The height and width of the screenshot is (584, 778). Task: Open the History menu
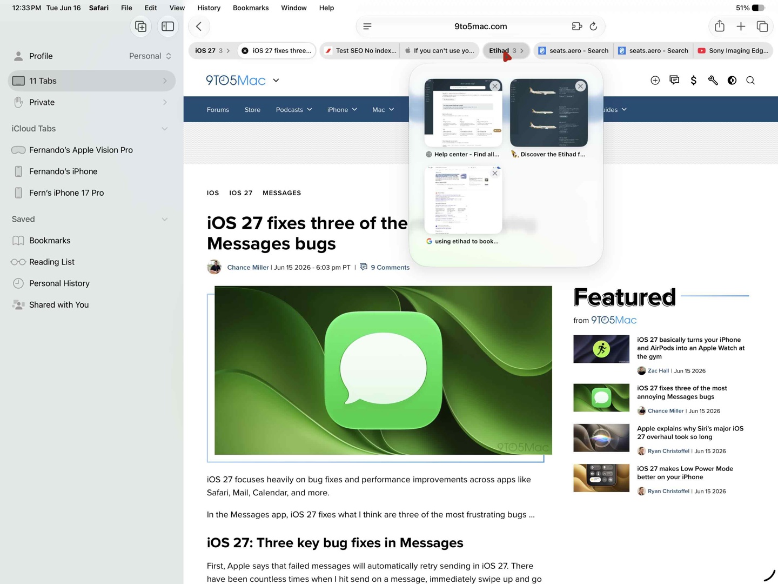tap(209, 8)
